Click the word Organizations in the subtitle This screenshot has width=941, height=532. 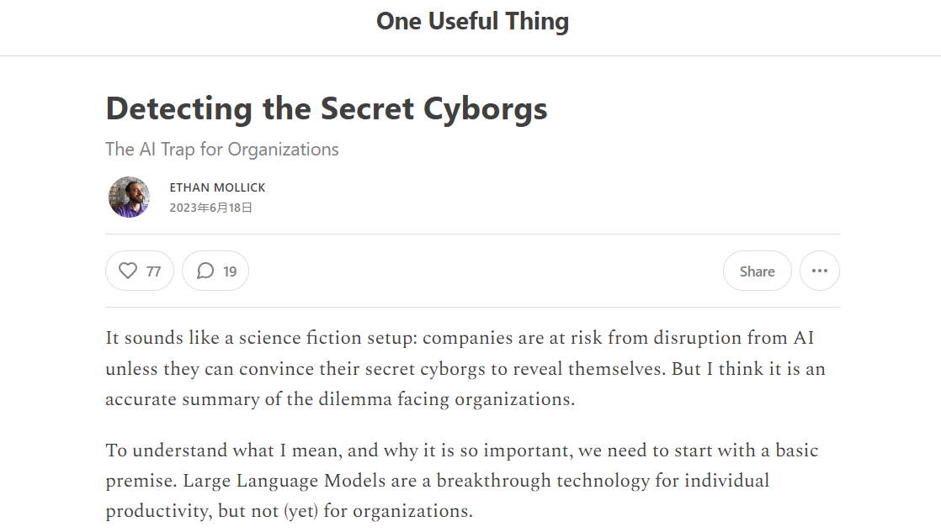[x=284, y=150]
